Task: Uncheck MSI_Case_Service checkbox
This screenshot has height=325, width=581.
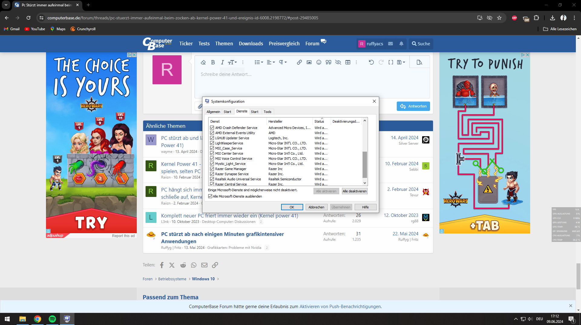Action: point(212,148)
